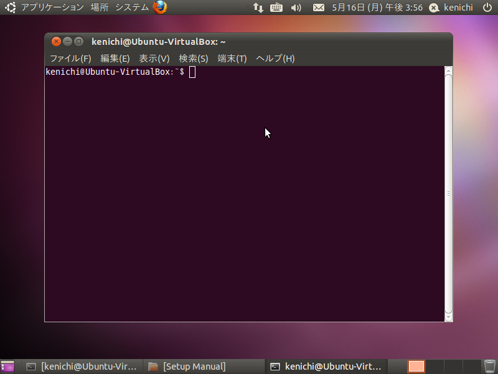Click the date and time clock
The width and height of the screenshot is (498, 374).
(x=377, y=7)
